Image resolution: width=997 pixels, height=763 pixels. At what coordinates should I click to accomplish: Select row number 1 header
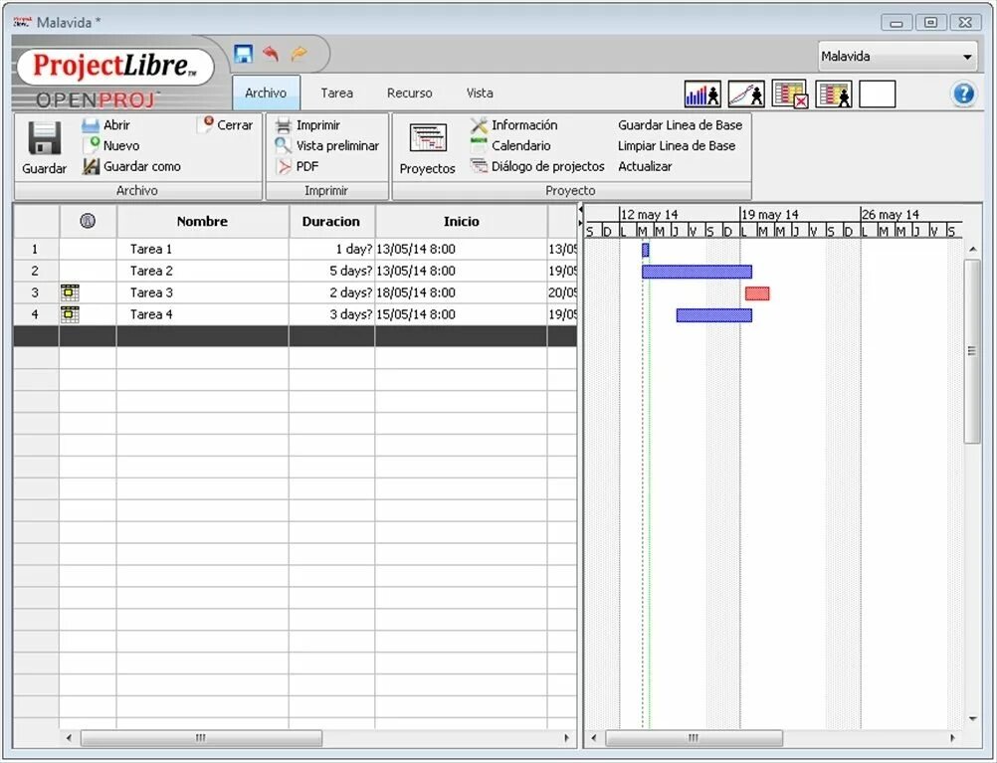pos(36,250)
